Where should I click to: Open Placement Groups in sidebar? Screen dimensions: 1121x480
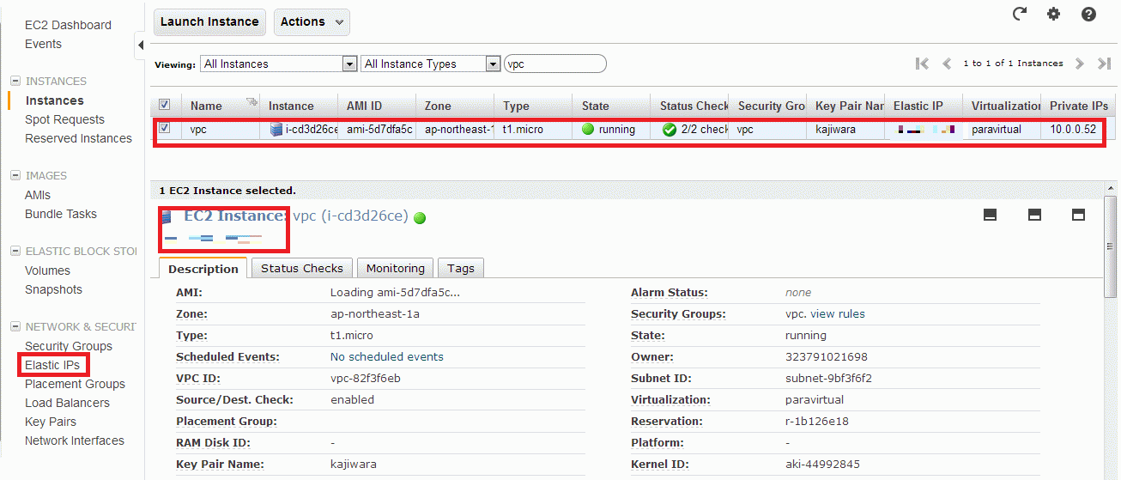coord(75,384)
